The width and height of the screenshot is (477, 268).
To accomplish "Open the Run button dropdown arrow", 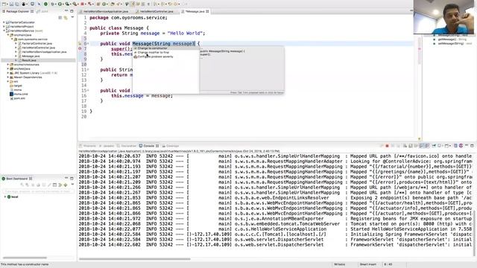I will tap(63, 4).
